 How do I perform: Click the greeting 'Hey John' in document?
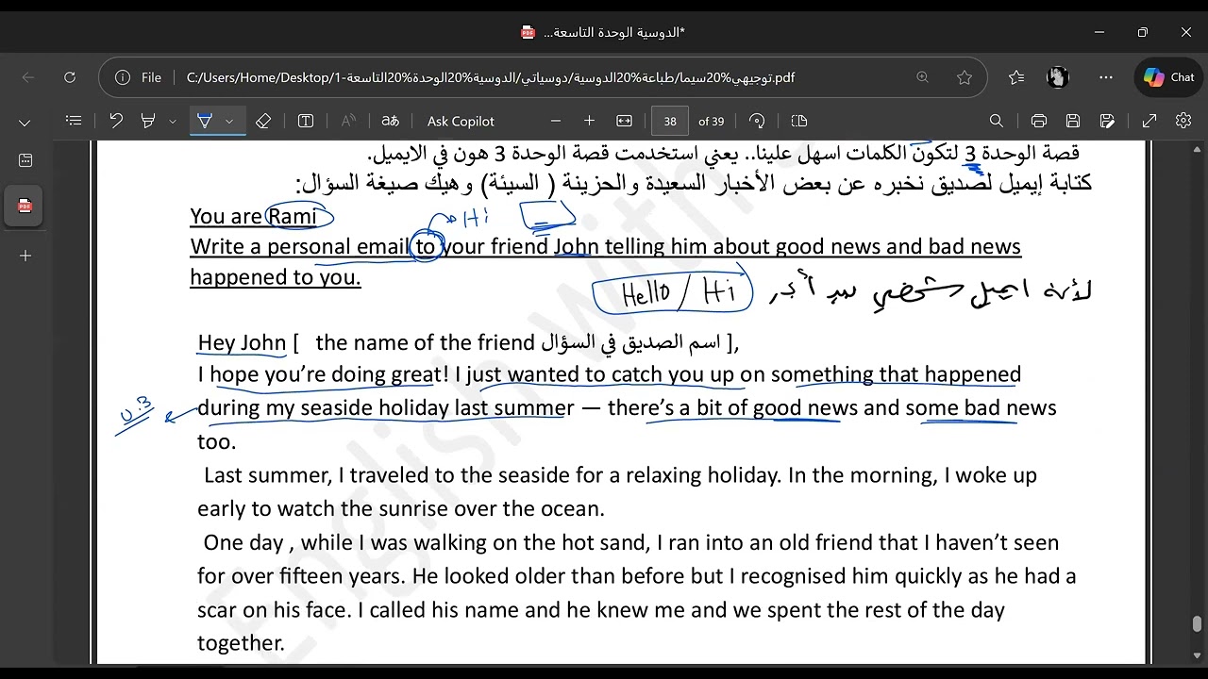click(242, 342)
